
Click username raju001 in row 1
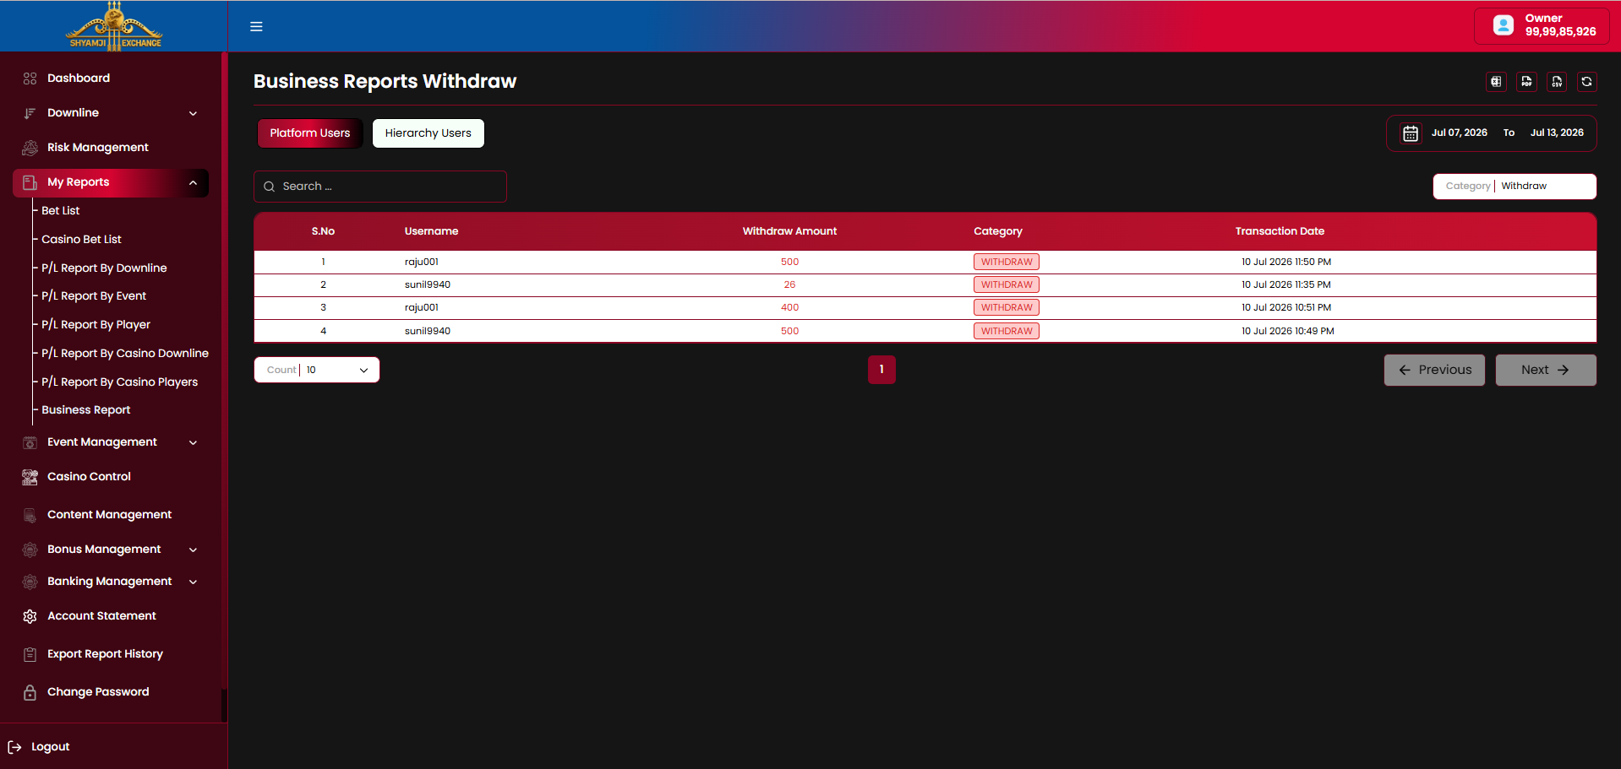pos(422,263)
